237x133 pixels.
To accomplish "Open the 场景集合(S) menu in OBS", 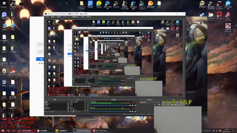I will [x=75, y=17].
